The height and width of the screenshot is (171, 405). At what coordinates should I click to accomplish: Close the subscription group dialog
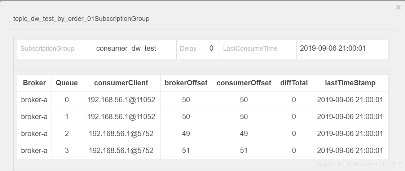pyautogui.click(x=398, y=8)
